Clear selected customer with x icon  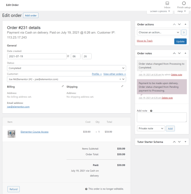[x=120, y=79]
